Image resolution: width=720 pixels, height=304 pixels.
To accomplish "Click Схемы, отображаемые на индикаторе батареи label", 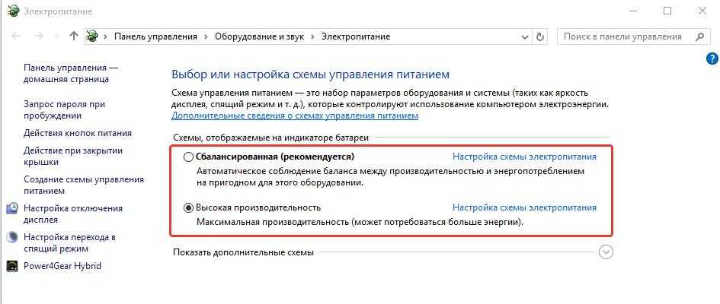I will tap(271, 138).
